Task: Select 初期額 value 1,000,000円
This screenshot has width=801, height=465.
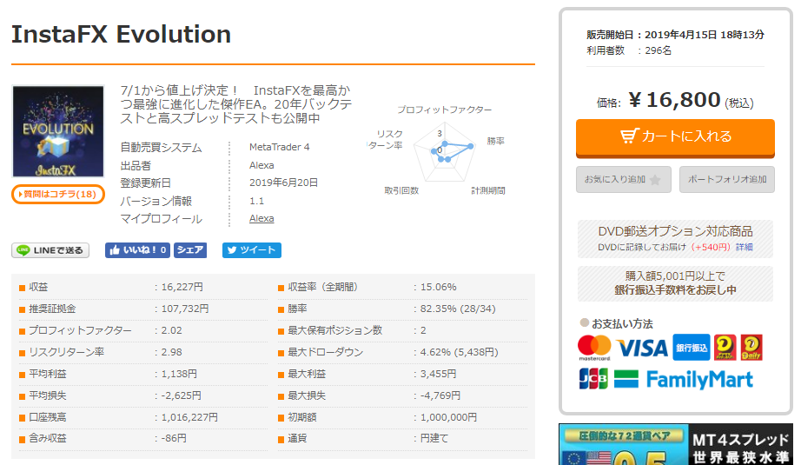Action: coord(448,417)
